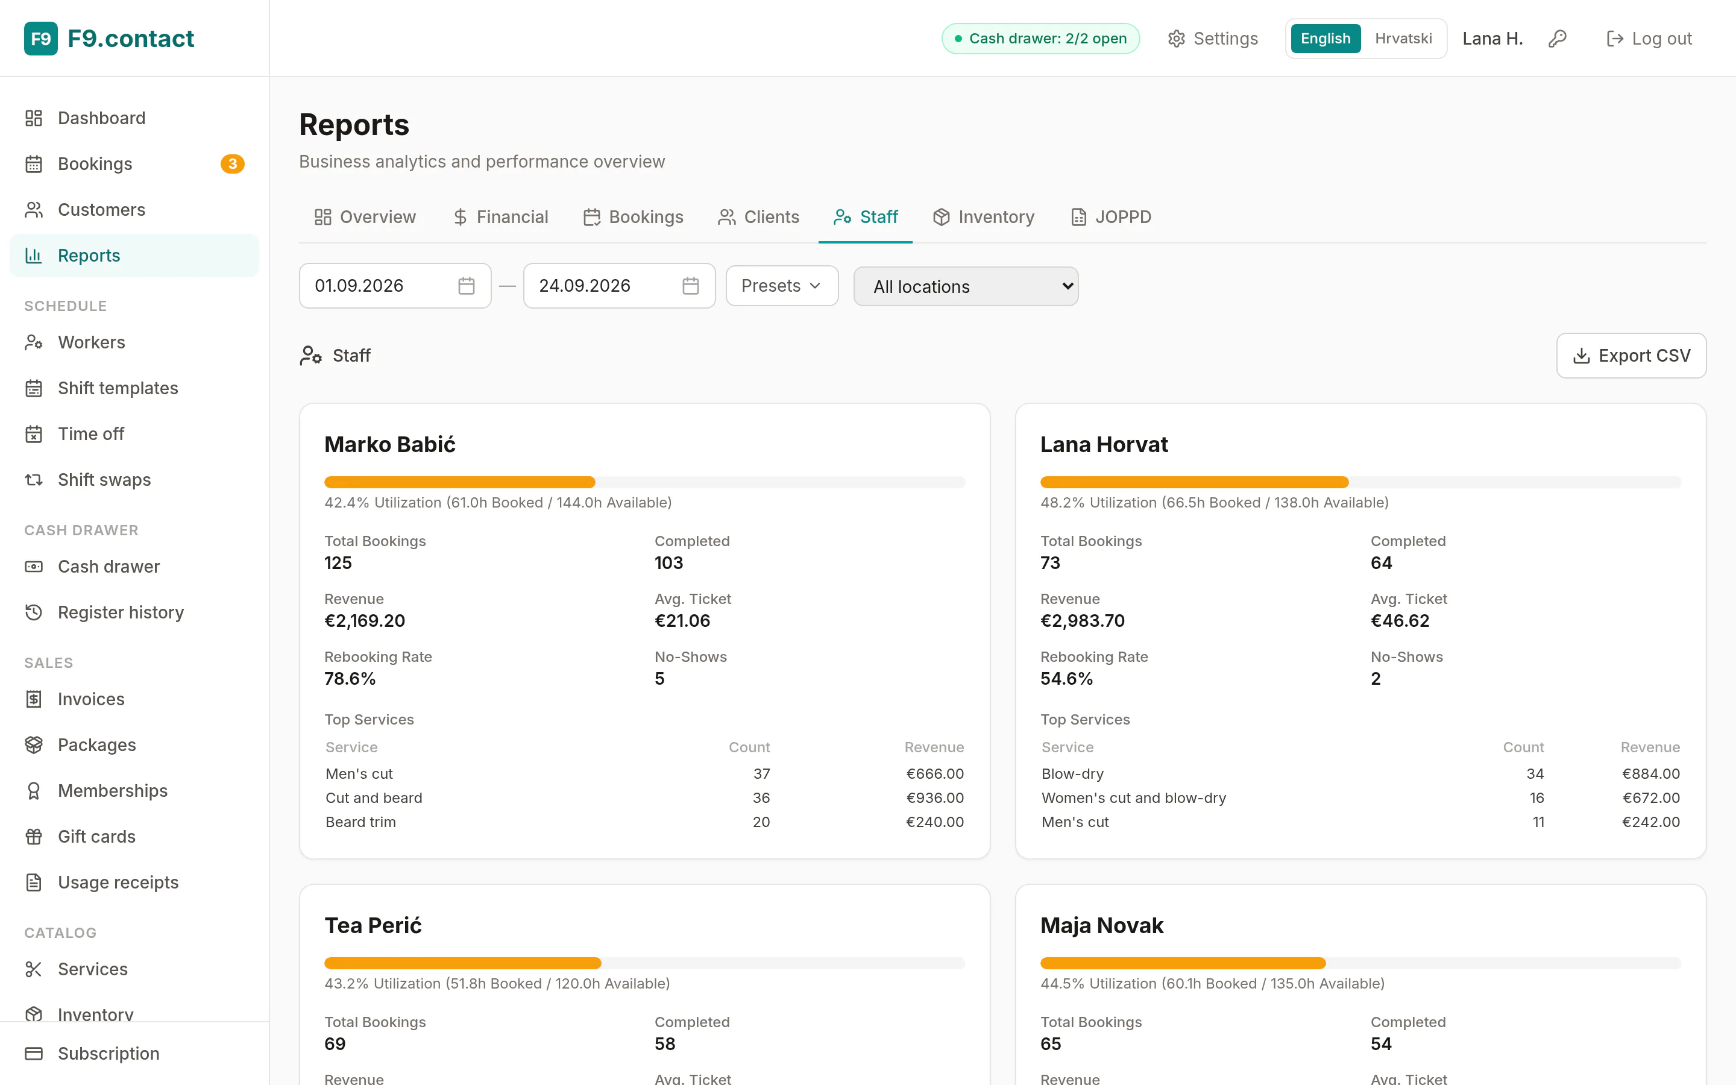The image size is (1736, 1085).
Task: Click Log out
Action: [x=1649, y=39]
